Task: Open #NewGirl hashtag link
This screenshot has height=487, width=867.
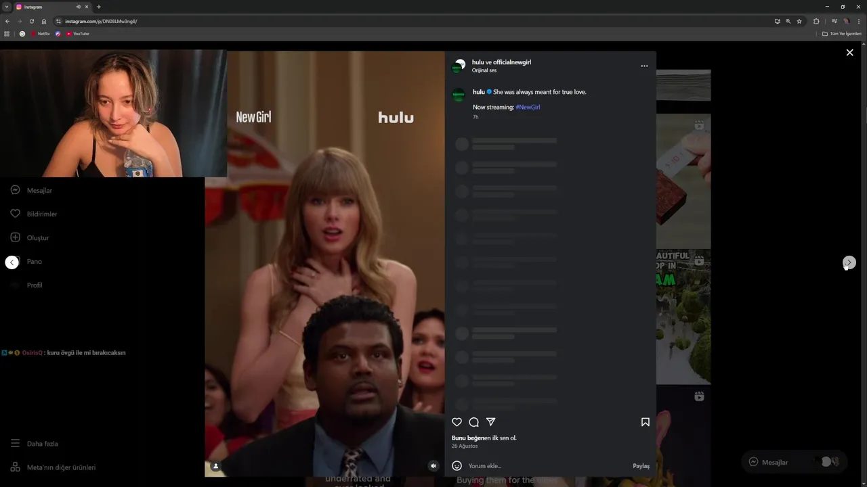Action: pos(528,107)
